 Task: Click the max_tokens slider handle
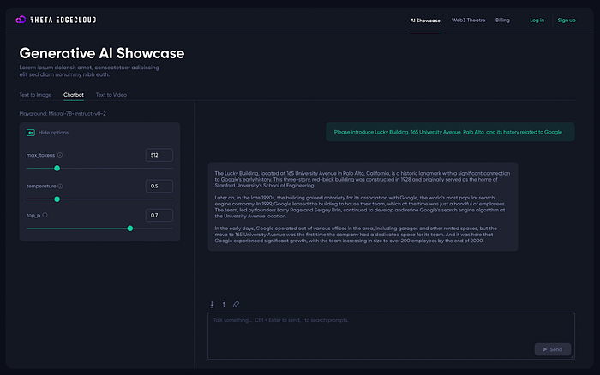click(x=57, y=168)
